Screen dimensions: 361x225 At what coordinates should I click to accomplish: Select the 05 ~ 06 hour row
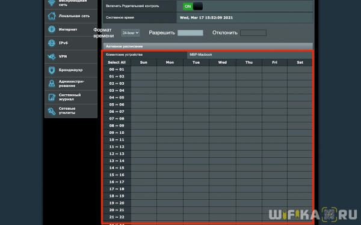[117, 104]
